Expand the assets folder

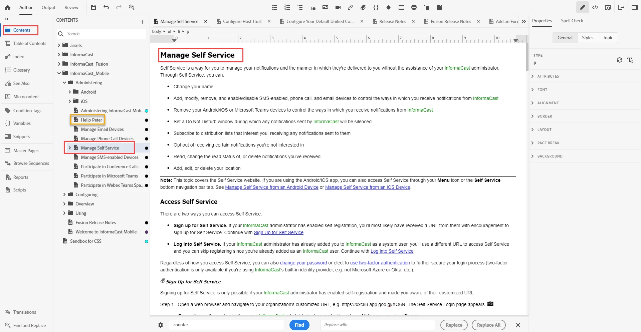59,45
